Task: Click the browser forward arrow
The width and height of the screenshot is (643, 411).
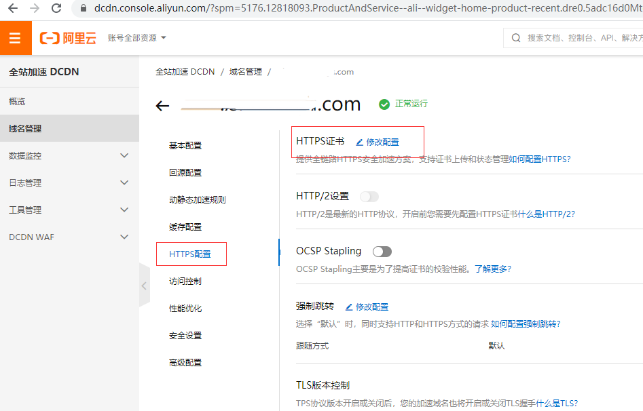Action: coord(35,8)
